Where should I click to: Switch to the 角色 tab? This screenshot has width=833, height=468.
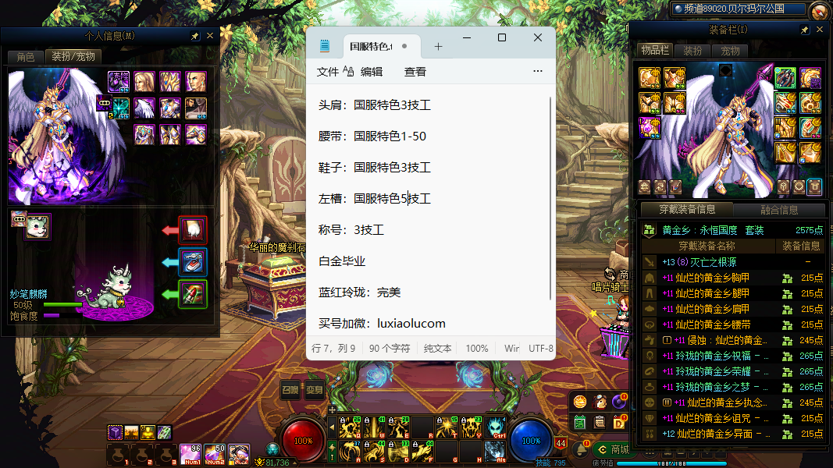click(x=26, y=56)
